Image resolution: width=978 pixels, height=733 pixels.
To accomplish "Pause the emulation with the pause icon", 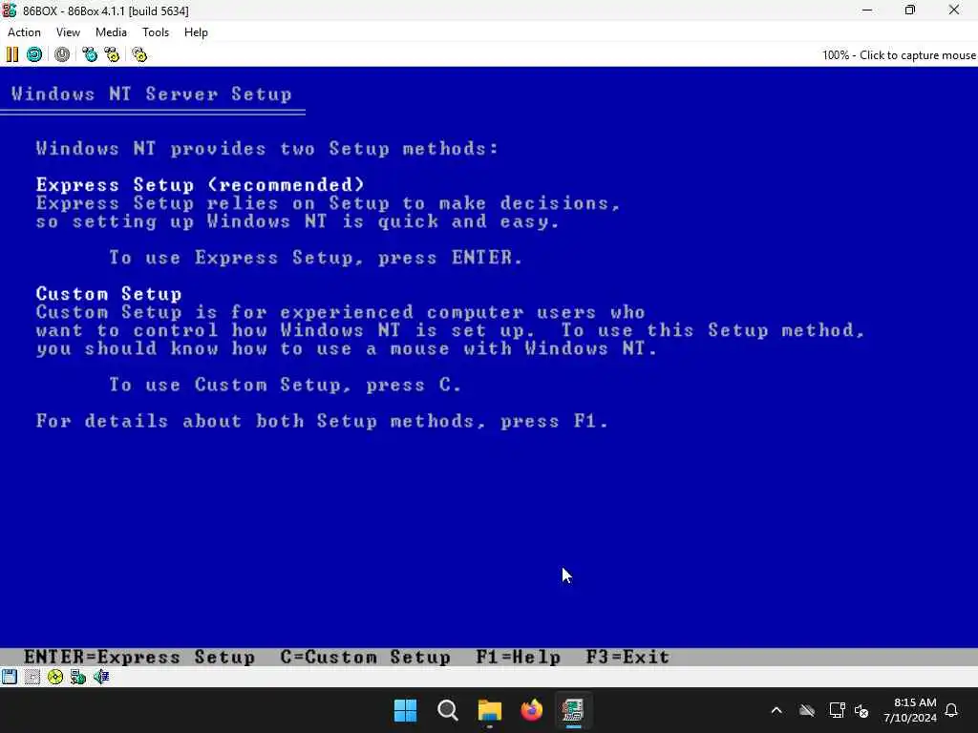I will pos(12,54).
